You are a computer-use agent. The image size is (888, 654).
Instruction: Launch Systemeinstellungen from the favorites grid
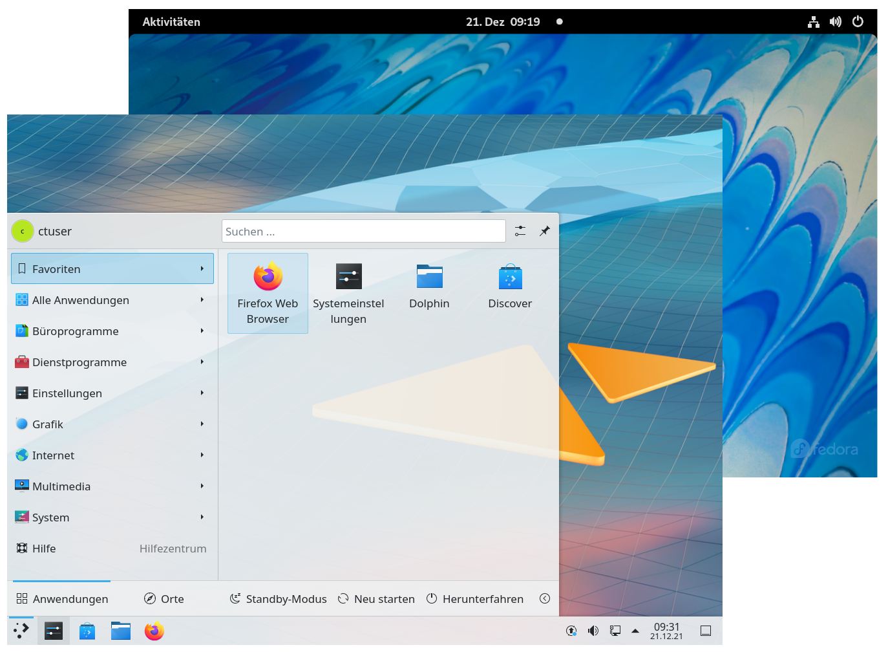click(348, 292)
